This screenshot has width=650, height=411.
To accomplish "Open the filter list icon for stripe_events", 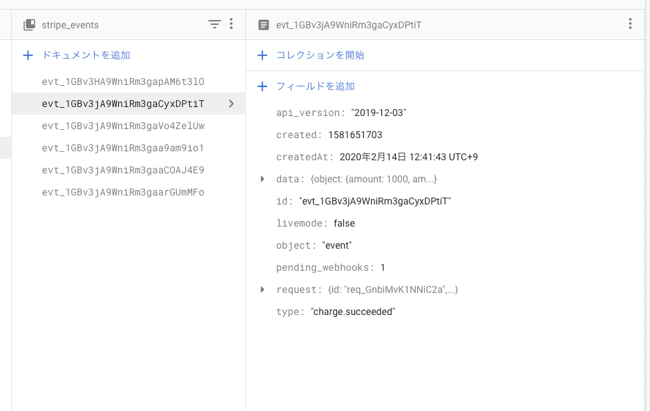I will pos(214,24).
